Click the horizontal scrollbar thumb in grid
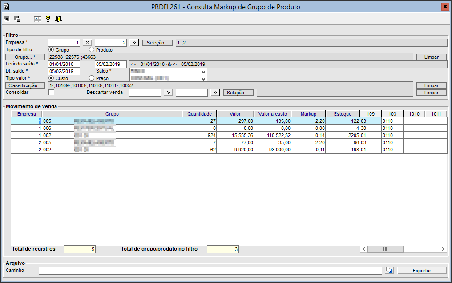452x283 pixels. coord(385,249)
